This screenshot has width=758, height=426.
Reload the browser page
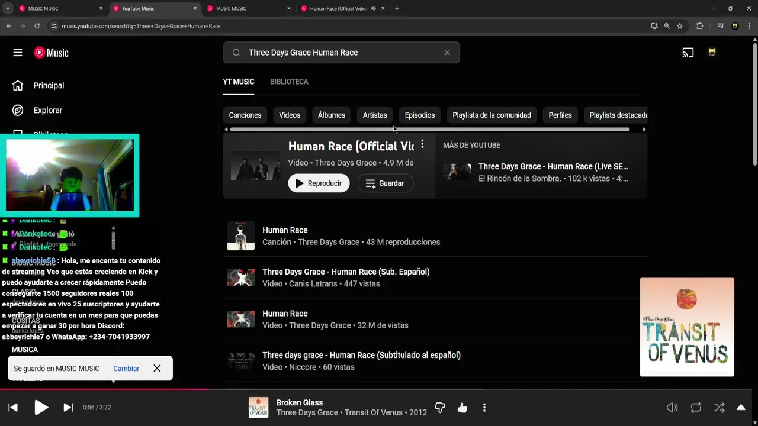coord(37,26)
